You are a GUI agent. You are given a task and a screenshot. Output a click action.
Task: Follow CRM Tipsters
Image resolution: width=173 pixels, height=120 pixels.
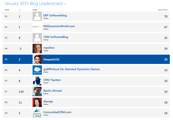(x=45, y=83)
